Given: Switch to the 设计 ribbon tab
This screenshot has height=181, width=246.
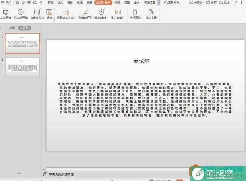Looking at the screenshot, I should [70, 3].
